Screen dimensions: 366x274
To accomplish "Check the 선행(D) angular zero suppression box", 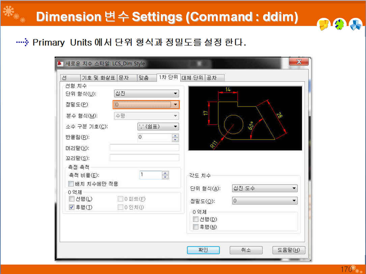I will [x=196, y=219].
